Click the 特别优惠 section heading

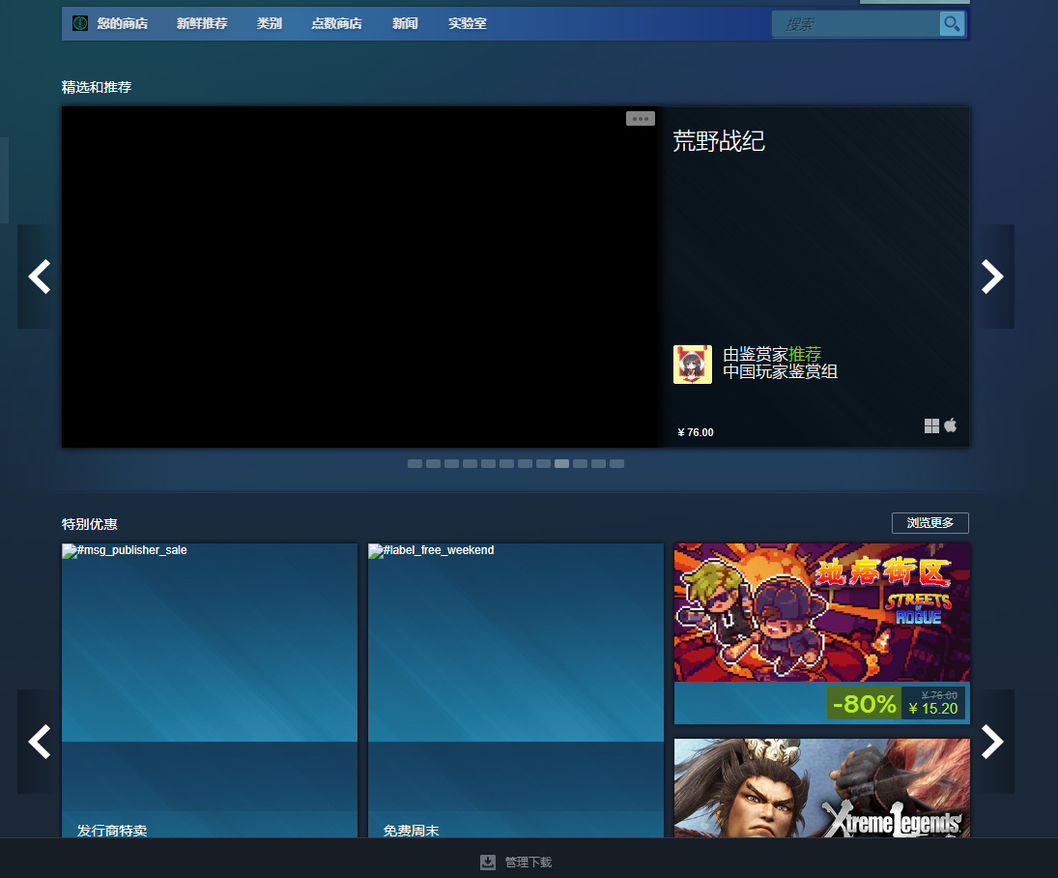[90, 524]
